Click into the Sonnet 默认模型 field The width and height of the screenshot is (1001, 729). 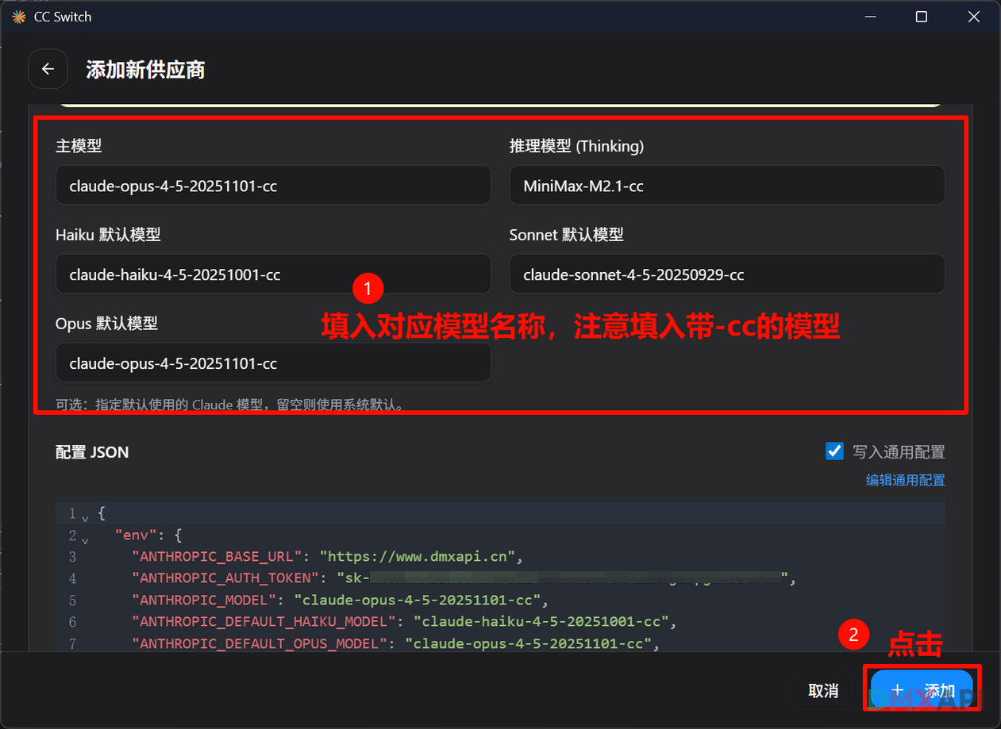pos(726,274)
